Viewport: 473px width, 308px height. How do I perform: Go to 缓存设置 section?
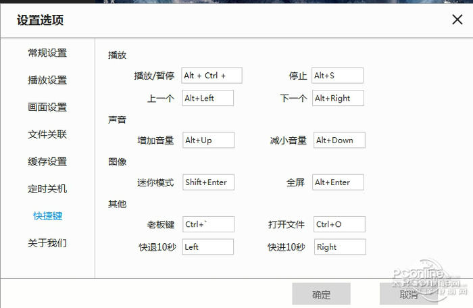click(x=47, y=161)
